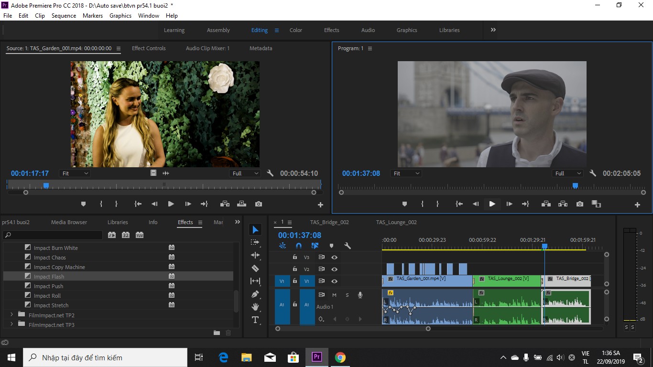Open Program monitor Full resolution dropdown

coord(568,173)
